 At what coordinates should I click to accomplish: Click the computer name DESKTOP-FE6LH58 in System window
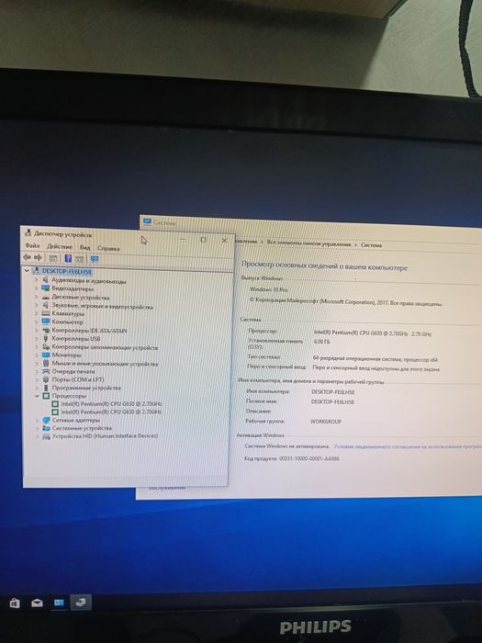(332, 392)
